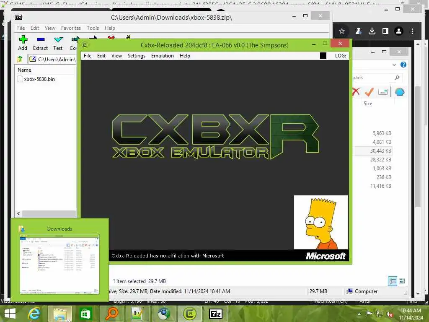Select the 28,322 KB file row
This screenshot has width=429, height=322.
click(x=380, y=160)
